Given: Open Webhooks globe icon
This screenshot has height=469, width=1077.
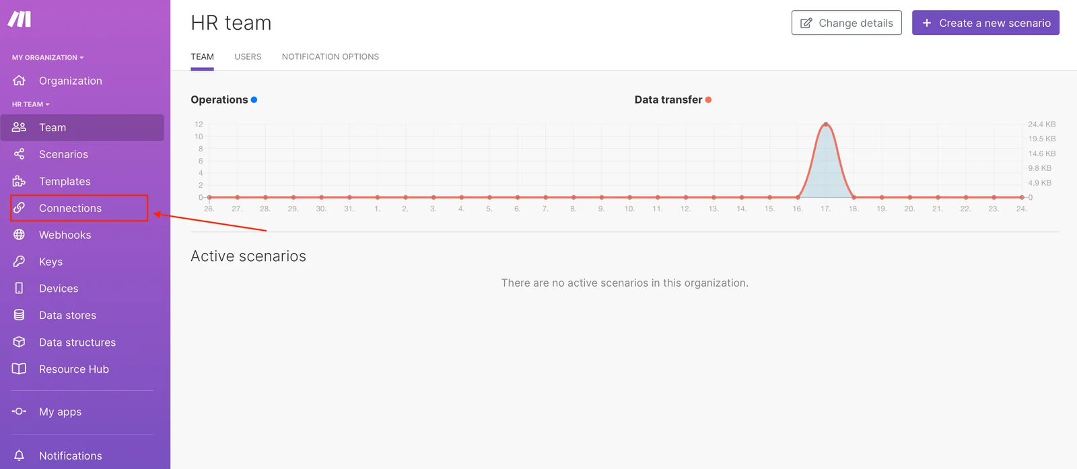Looking at the screenshot, I should coord(19,235).
